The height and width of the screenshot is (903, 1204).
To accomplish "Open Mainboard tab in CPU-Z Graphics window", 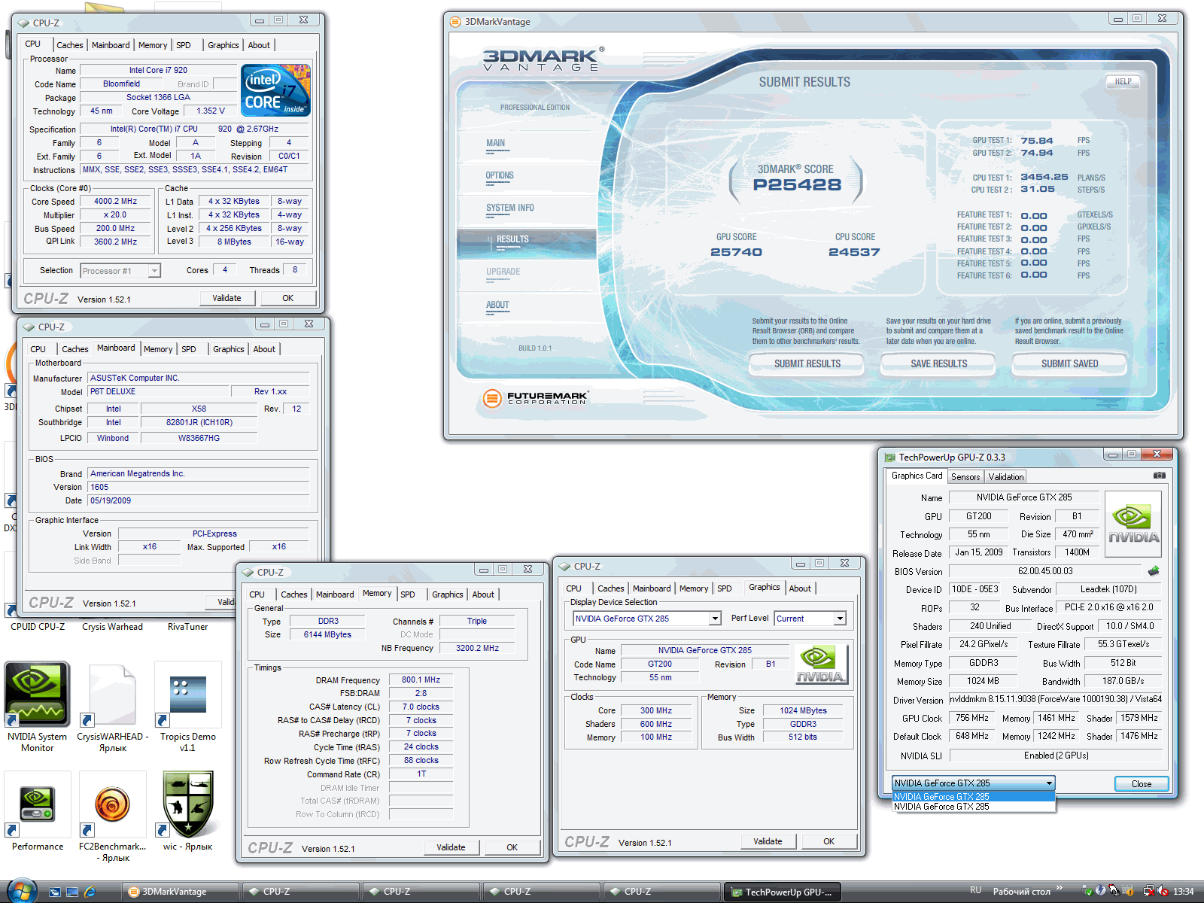I will pos(652,588).
